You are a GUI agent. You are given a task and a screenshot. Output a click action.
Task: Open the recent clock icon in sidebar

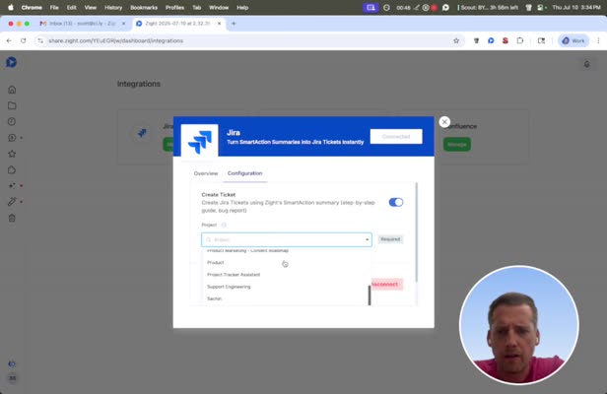point(12,121)
